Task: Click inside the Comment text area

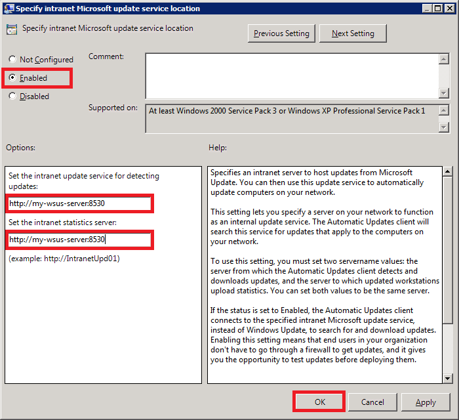Action: [x=292, y=76]
